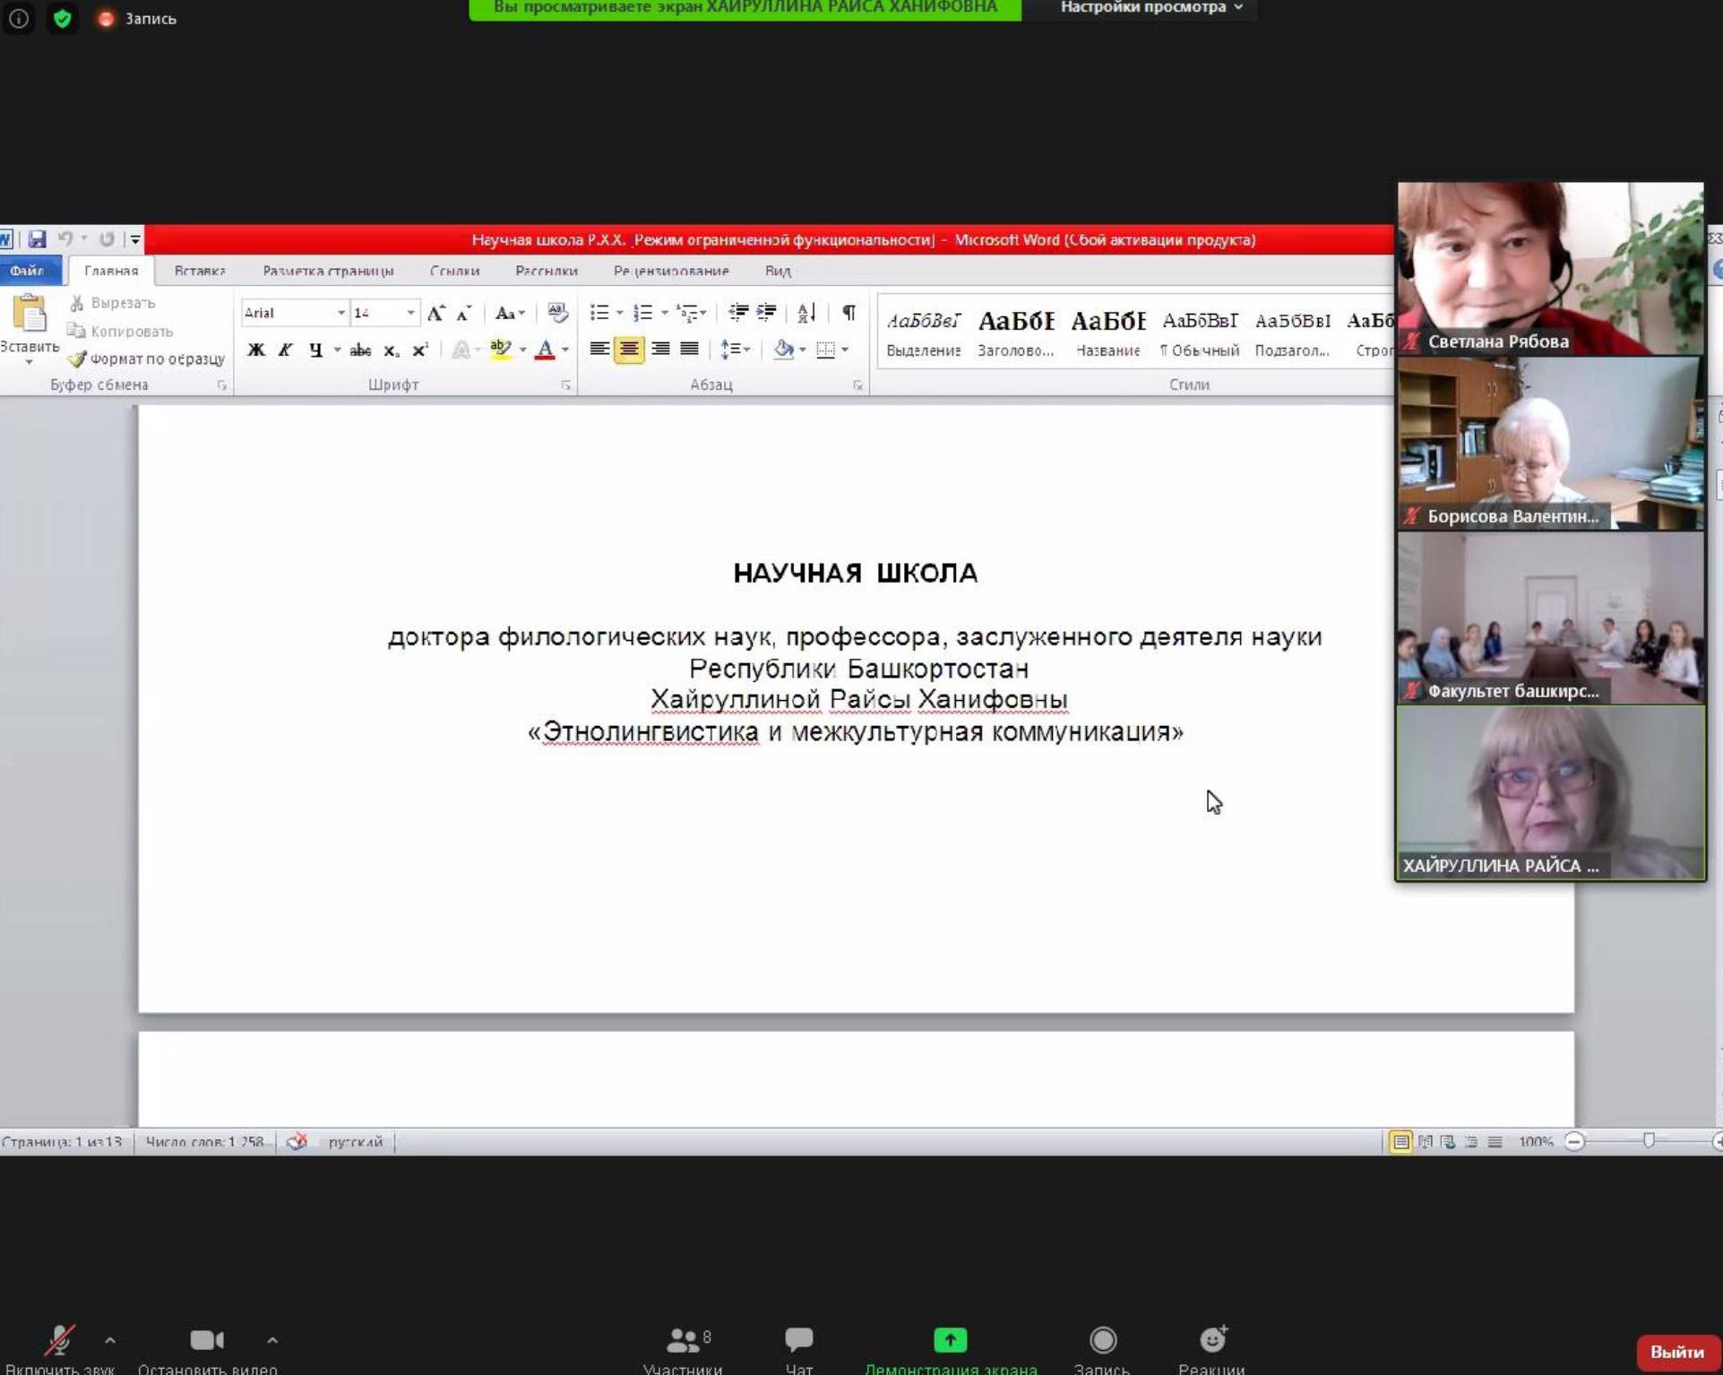Expand the view settings dropdown

click(x=1151, y=8)
